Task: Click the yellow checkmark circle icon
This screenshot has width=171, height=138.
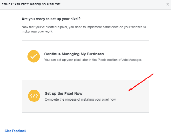Action: tap(34, 56)
